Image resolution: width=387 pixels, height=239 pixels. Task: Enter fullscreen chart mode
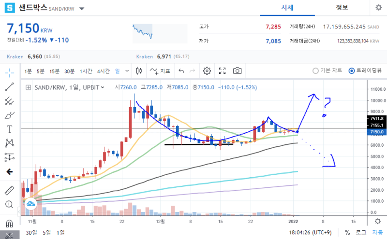click(x=222, y=71)
